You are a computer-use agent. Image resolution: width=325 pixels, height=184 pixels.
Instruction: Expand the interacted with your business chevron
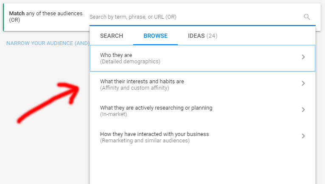[303, 136]
